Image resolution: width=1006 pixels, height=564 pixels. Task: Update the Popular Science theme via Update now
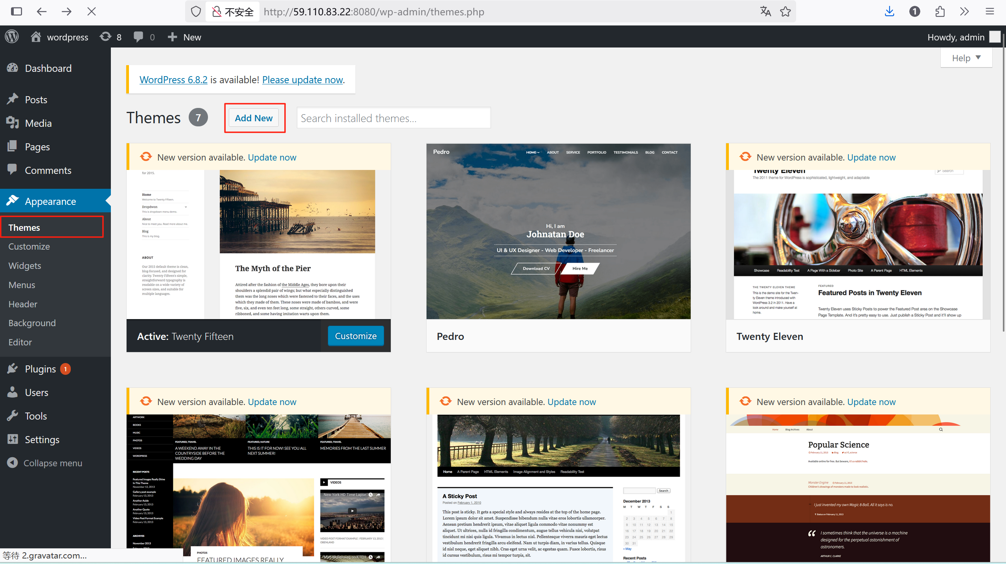click(871, 402)
